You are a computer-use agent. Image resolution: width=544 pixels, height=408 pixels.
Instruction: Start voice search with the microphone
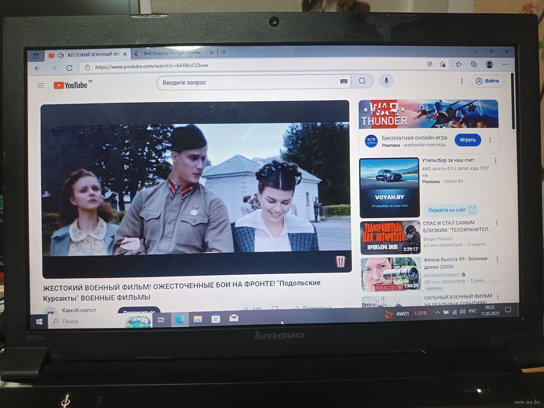pyautogui.click(x=386, y=81)
